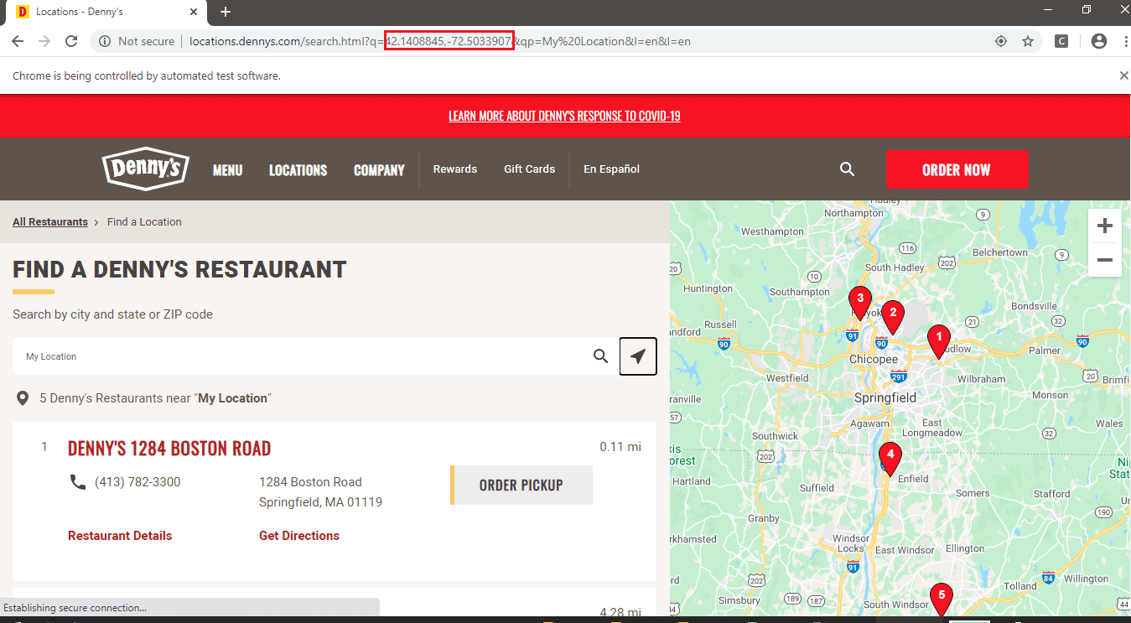This screenshot has height=623, width=1131.
Task: Click the ORDER NOW button
Action: [957, 169]
